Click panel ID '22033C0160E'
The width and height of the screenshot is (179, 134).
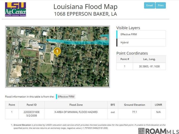[x=32, y=112]
